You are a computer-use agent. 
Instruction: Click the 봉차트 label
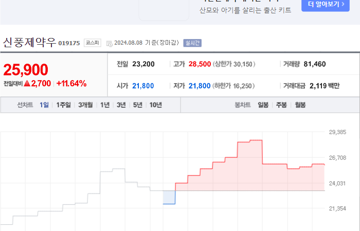point(242,105)
